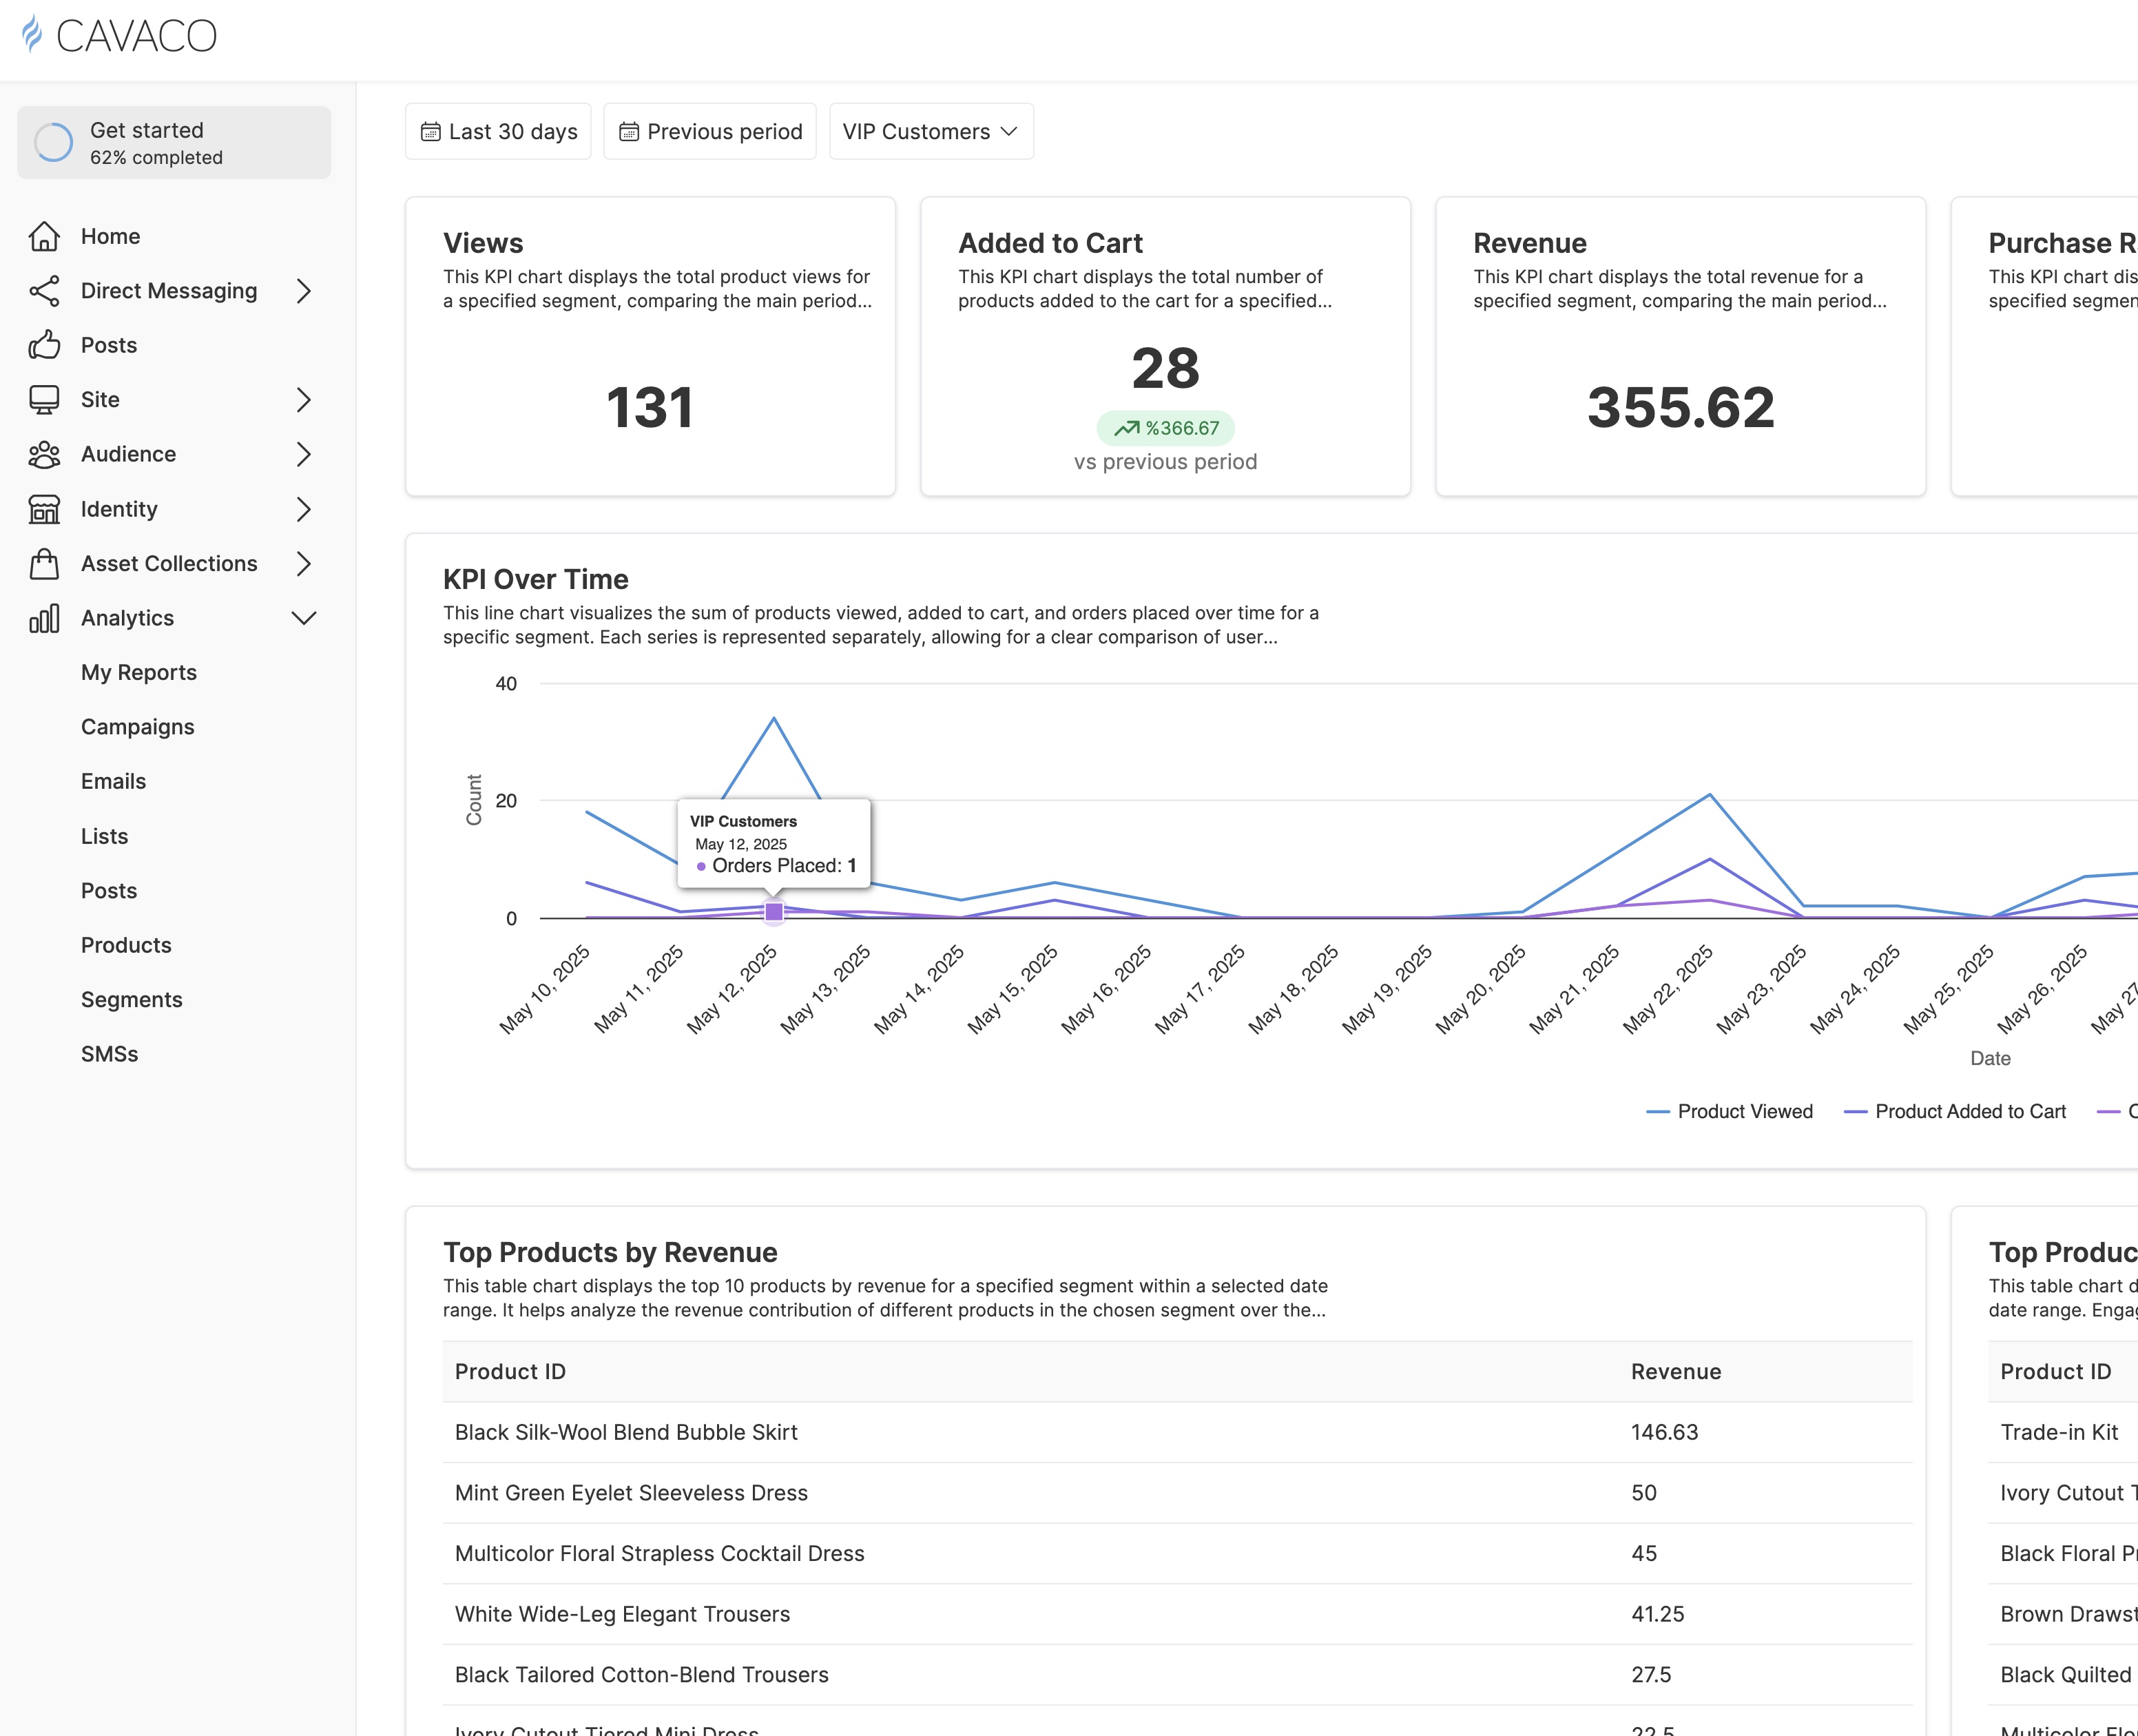Click the Get started progress ring
The height and width of the screenshot is (1736, 2138).
[54, 143]
